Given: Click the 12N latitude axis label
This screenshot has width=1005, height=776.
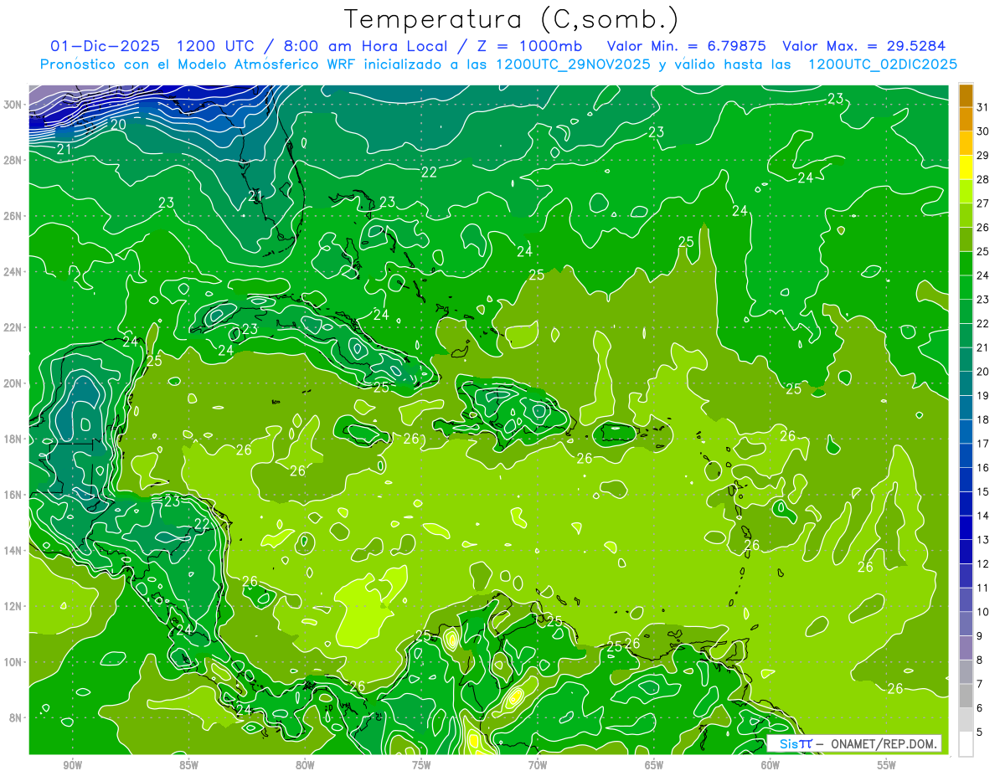Looking at the screenshot, I should (x=13, y=606).
